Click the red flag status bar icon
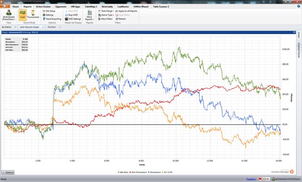This screenshot has height=182, width=302. (260, 179)
